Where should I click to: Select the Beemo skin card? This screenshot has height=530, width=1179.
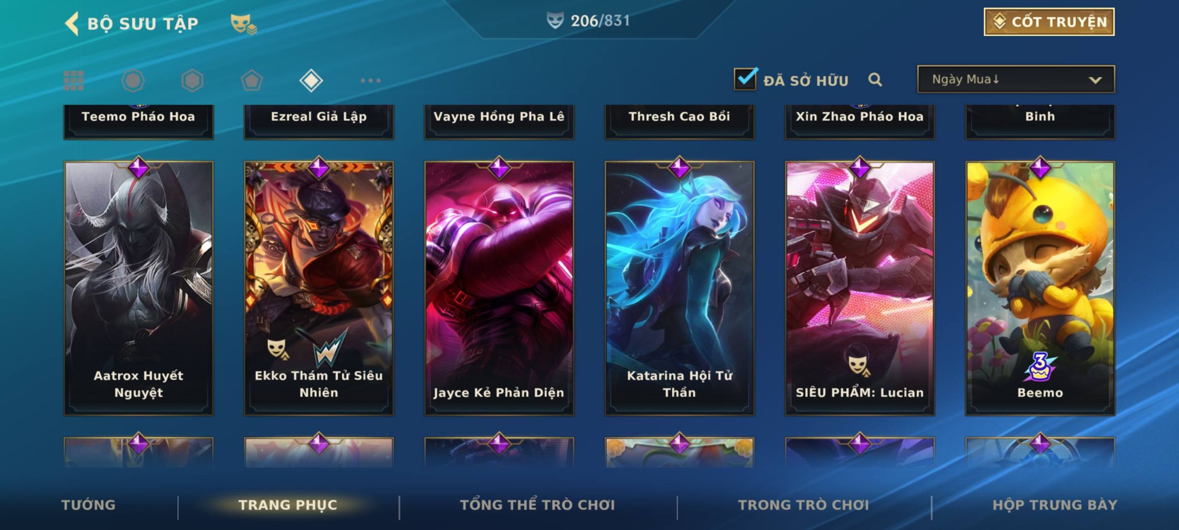[1040, 289]
